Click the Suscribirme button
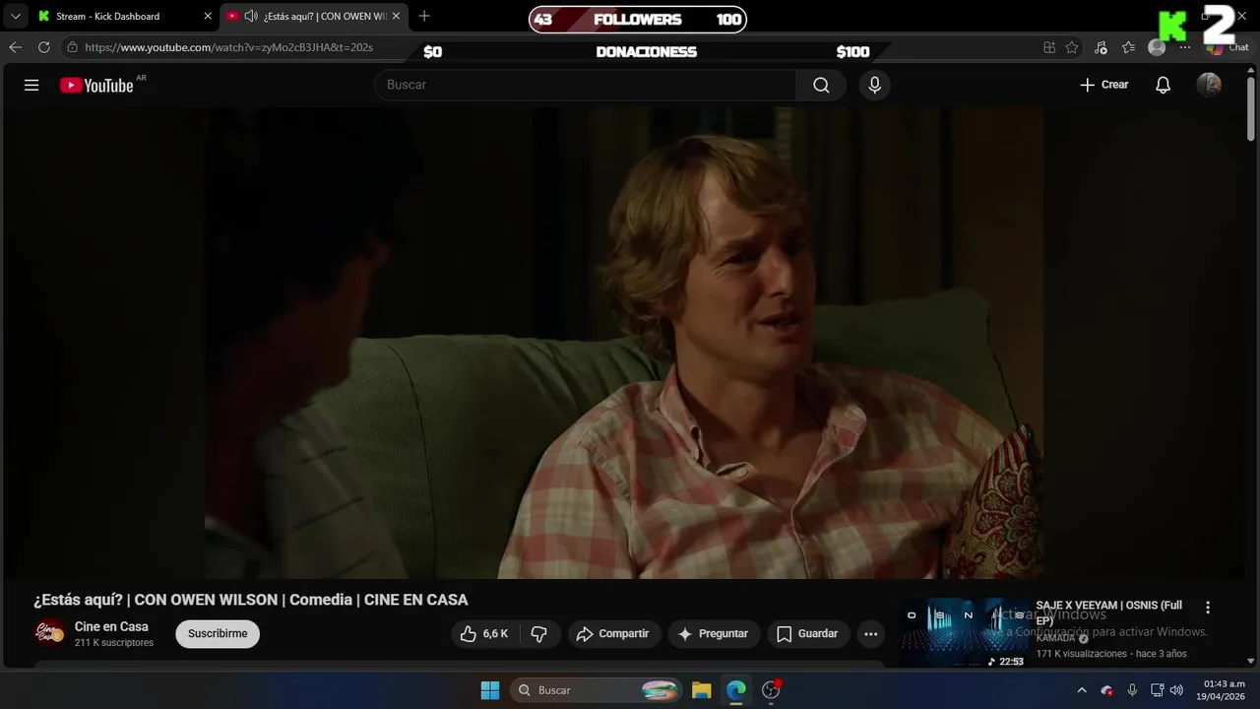 pyautogui.click(x=218, y=634)
